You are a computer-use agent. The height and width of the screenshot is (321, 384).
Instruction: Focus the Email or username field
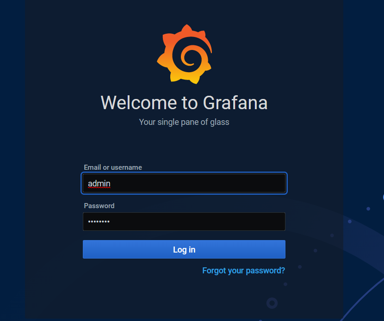tap(184, 183)
